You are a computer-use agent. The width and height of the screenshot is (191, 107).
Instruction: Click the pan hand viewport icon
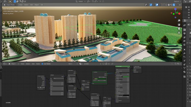click(179, 24)
